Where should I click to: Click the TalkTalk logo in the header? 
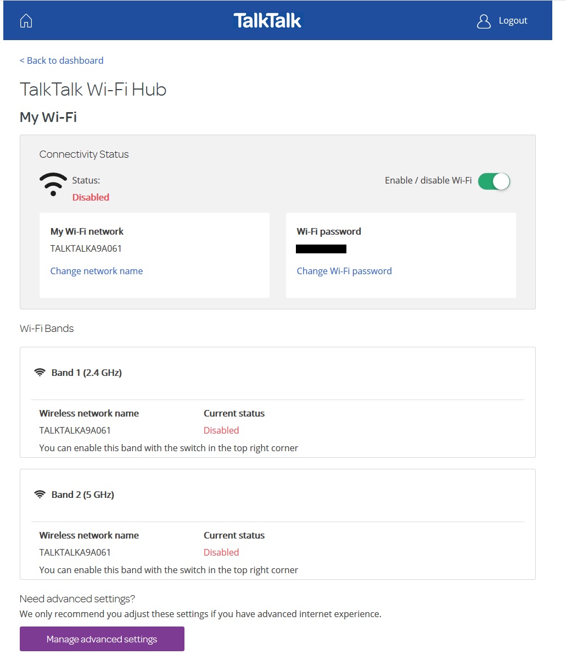(x=267, y=20)
